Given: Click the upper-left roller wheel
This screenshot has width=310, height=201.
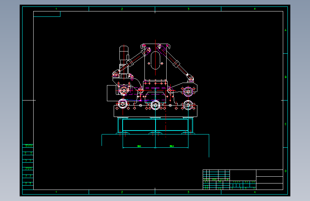Looking at the screenshot, I should click(x=124, y=90).
